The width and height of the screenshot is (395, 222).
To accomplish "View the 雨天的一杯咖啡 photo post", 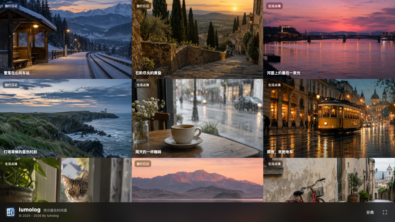I will click(x=197, y=118).
